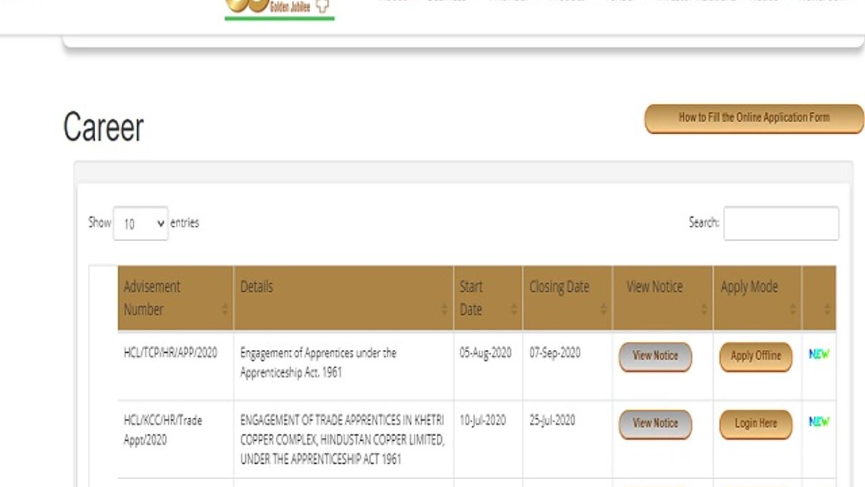Viewport: 865px width, 487px height.
Task: Click NEW badge on HCL/TCP/HR/APP/2020 row
Action: coord(819,354)
